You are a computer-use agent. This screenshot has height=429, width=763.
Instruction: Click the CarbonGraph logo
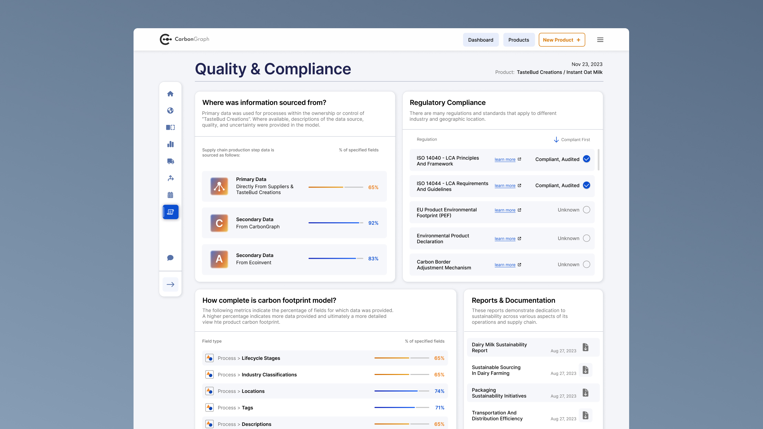(184, 39)
